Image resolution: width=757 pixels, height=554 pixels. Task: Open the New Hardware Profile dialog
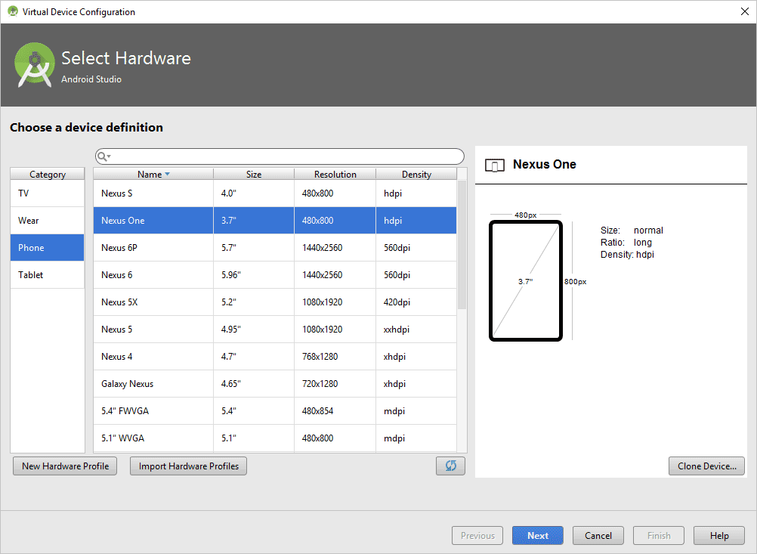click(x=66, y=466)
